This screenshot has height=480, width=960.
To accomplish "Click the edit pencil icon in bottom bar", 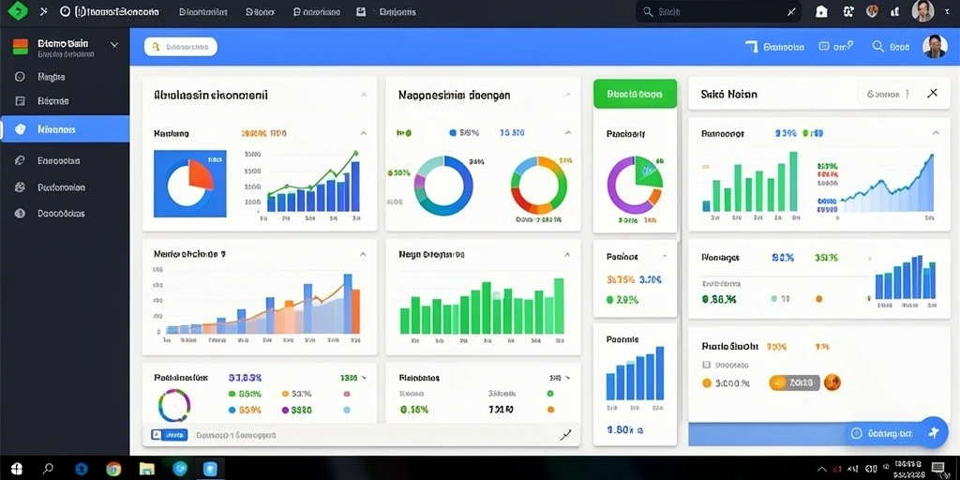I will [565, 435].
